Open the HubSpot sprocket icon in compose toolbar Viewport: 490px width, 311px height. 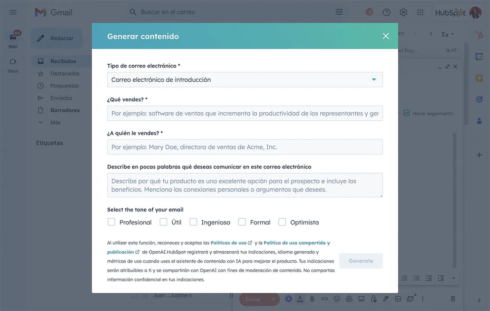(x=288, y=299)
